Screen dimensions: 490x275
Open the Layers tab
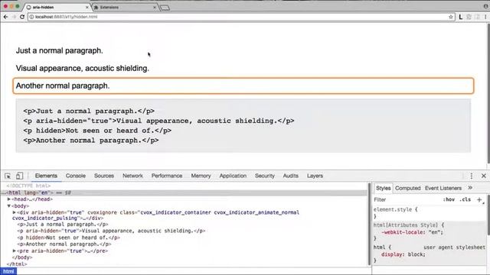click(315, 176)
